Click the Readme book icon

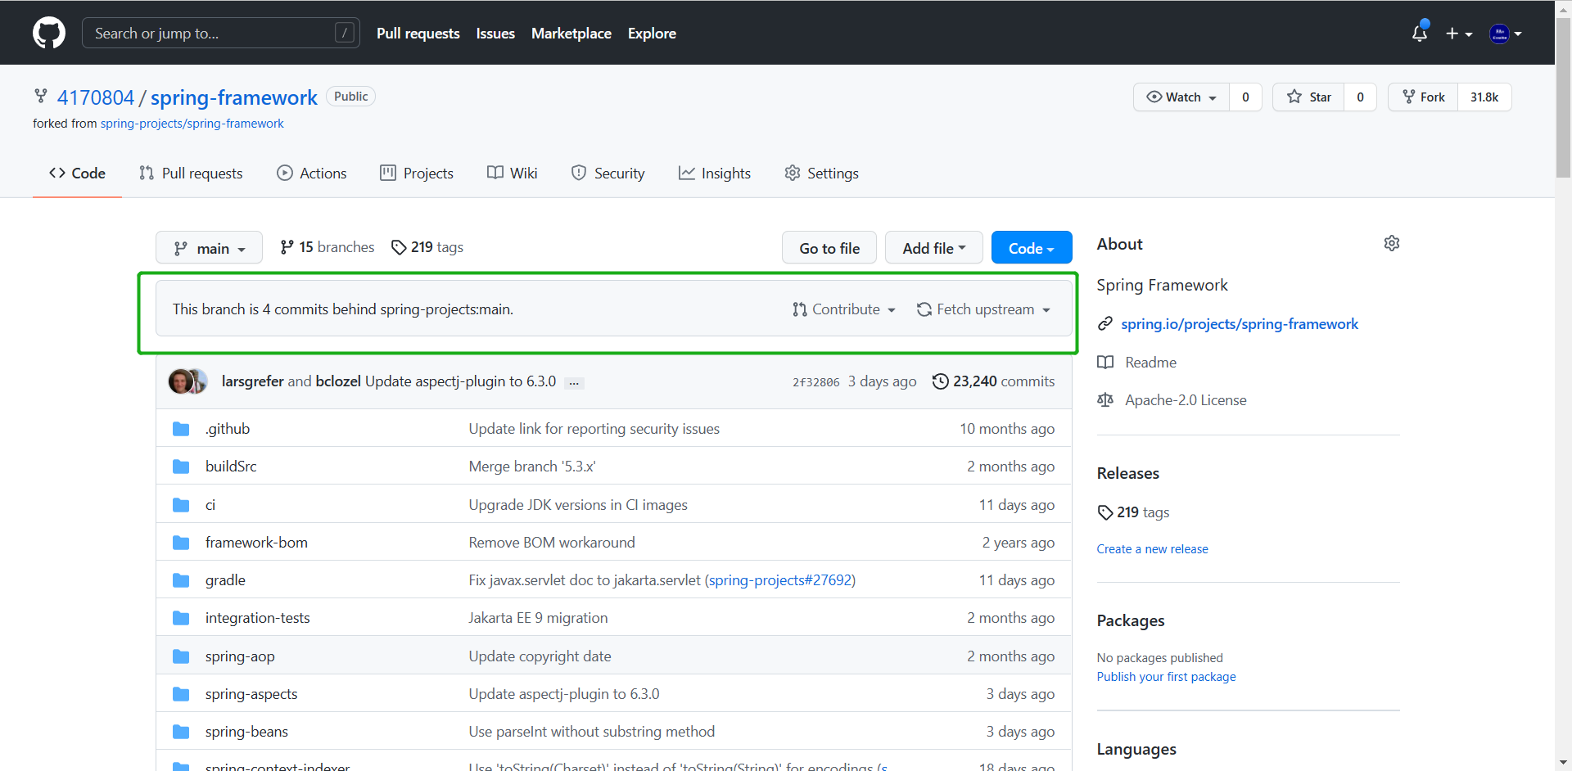pyautogui.click(x=1105, y=363)
